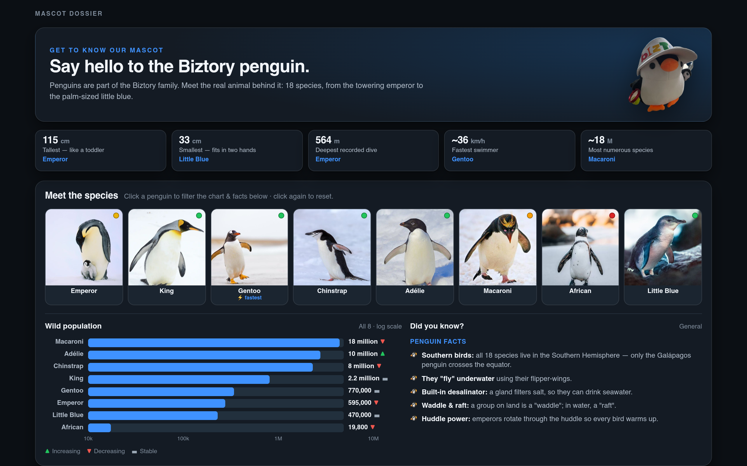Click the penguin bullet beside "Southern birds"
747x466 pixels.
(414, 355)
